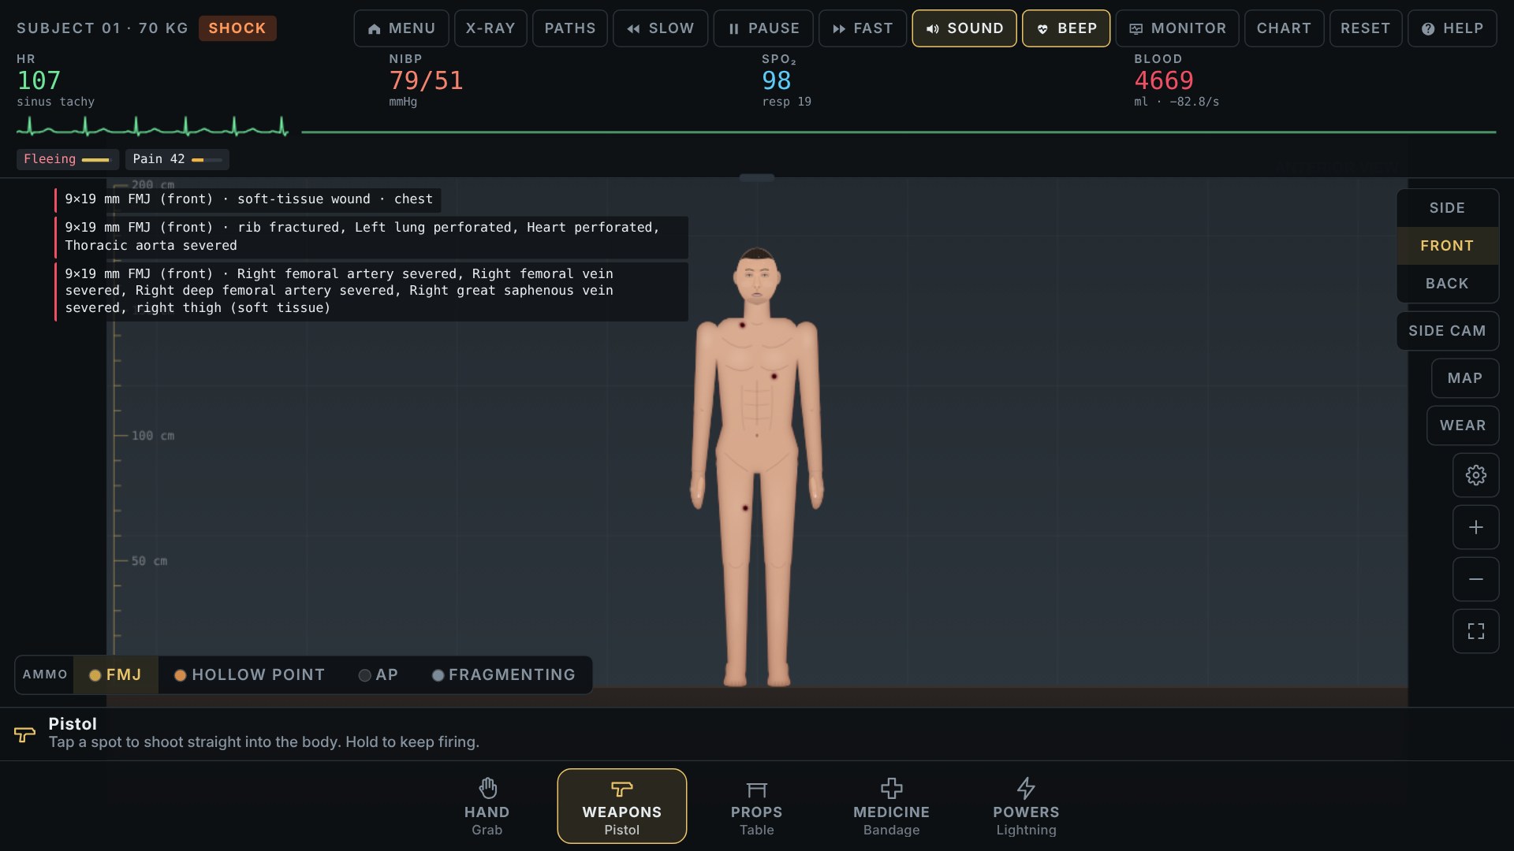Collapse the top panel drag handle

757,177
